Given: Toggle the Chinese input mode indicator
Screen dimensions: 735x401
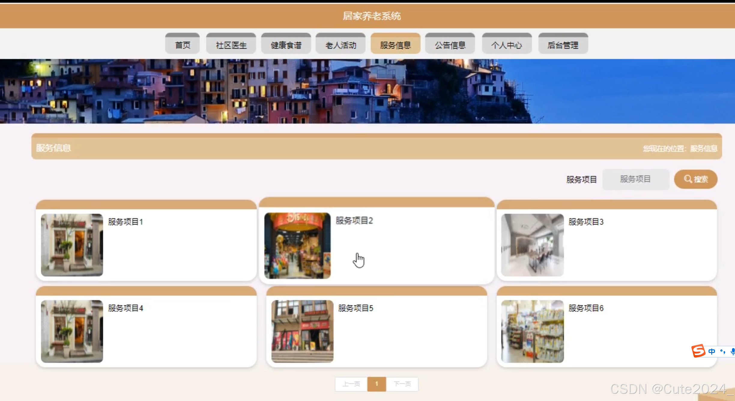Looking at the screenshot, I should 712,351.
